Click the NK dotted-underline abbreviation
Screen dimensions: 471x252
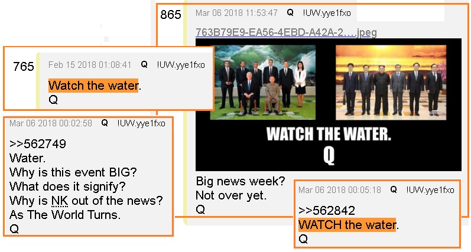[x=60, y=201]
